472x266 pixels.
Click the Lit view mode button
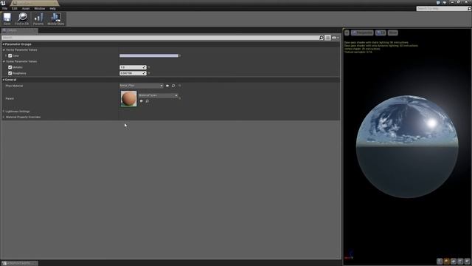[381, 33]
